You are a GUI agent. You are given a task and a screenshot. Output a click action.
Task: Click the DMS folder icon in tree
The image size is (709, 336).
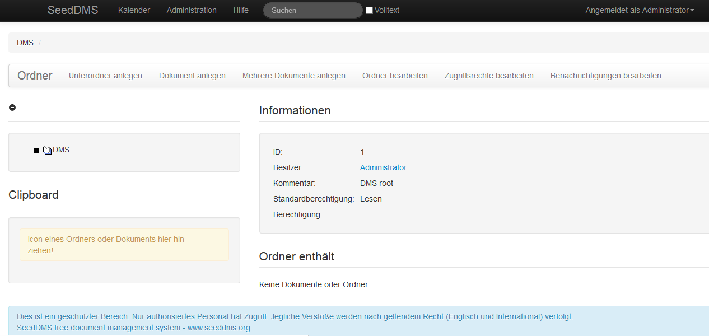48,150
